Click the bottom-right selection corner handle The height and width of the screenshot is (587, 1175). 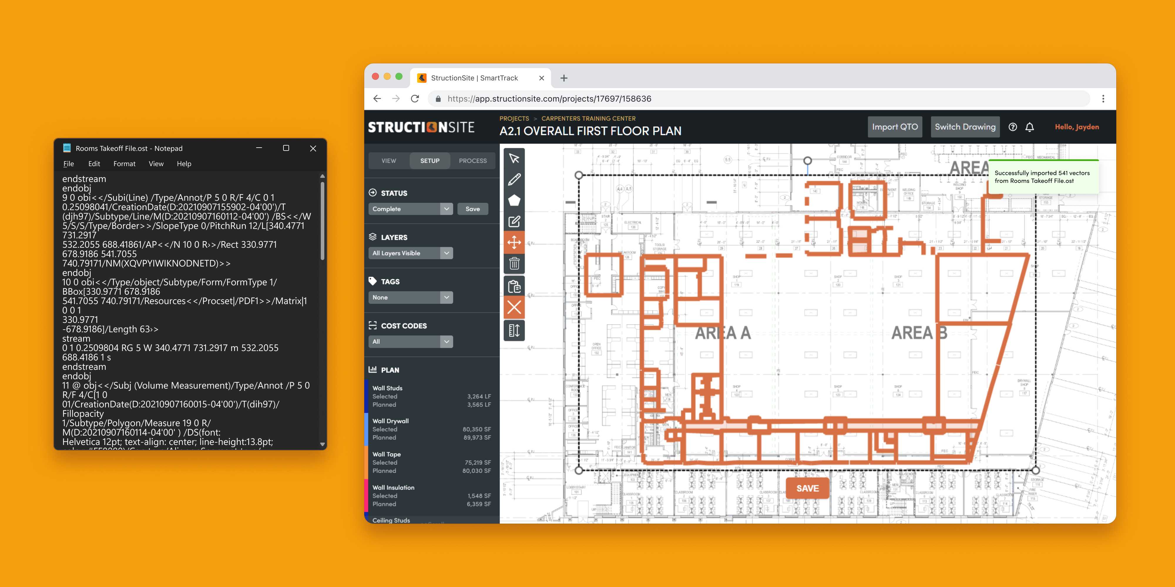click(x=1035, y=470)
